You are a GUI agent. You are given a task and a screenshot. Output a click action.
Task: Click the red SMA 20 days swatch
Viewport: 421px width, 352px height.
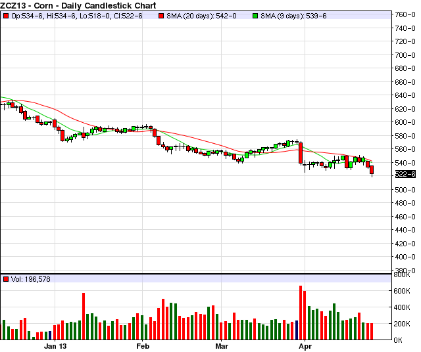point(161,16)
